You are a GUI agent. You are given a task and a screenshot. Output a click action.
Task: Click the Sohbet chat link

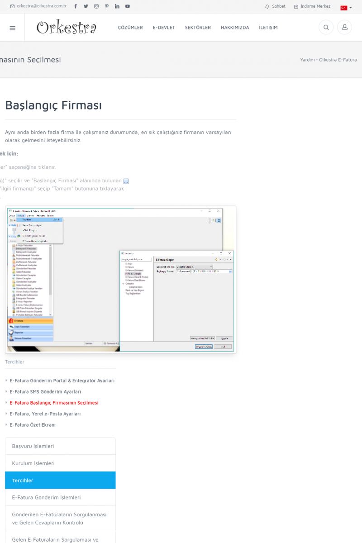tap(275, 6)
